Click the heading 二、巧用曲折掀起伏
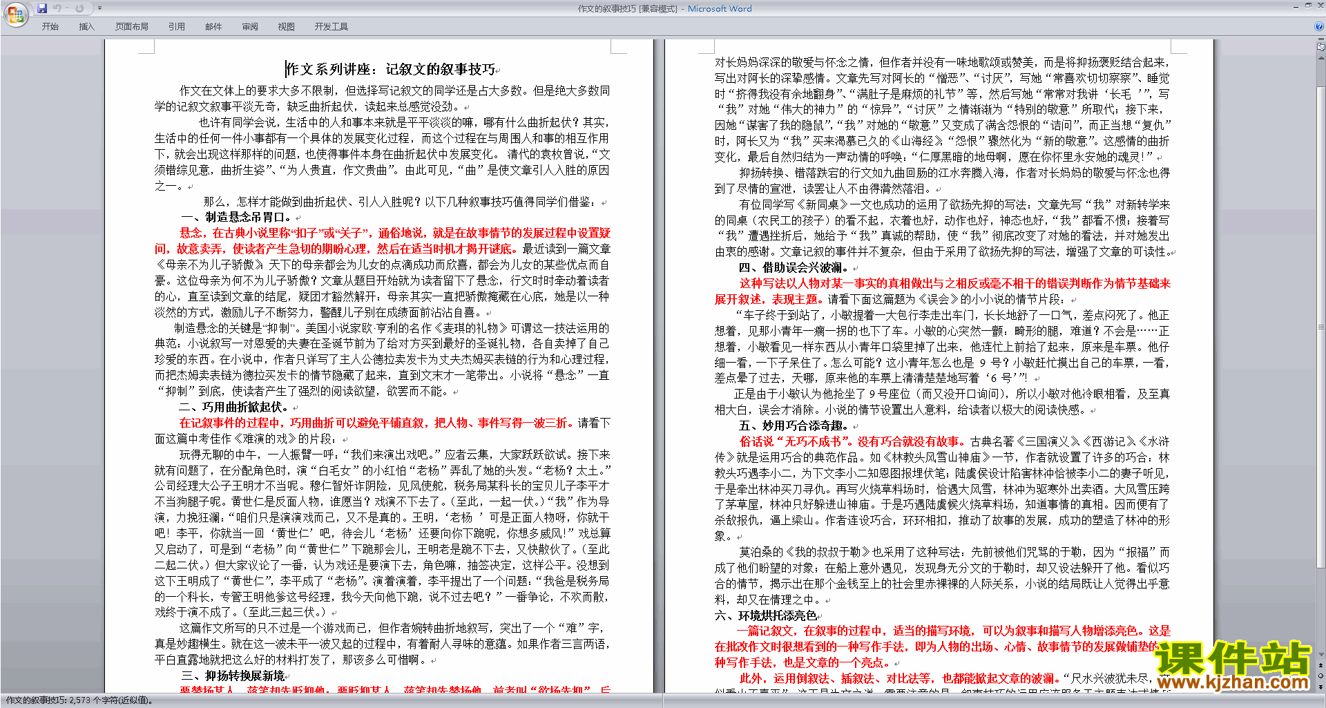Image resolution: width=1326 pixels, height=708 pixels. [236, 407]
